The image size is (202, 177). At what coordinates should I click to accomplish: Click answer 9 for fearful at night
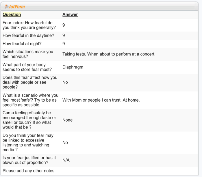pyautogui.click(x=64, y=44)
